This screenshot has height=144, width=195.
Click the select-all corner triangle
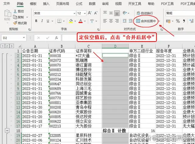[19, 46]
